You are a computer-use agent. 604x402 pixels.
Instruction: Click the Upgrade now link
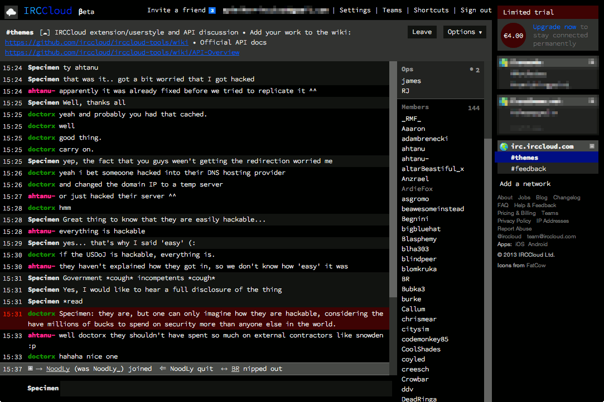pos(554,27)
